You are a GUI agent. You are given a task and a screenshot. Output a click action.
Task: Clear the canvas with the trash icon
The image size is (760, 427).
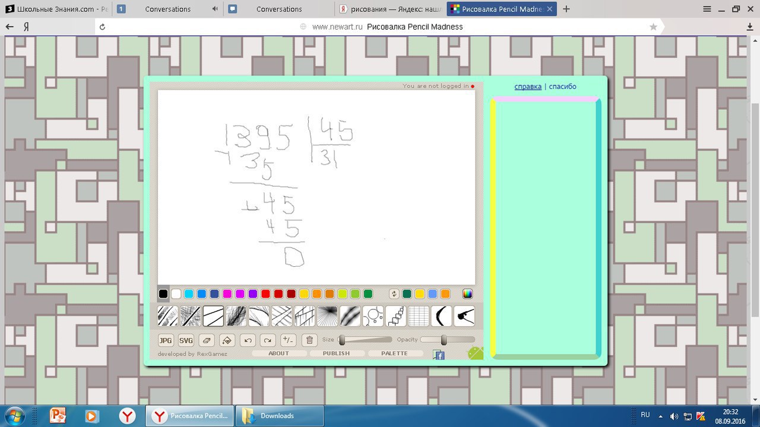(309, 340)
